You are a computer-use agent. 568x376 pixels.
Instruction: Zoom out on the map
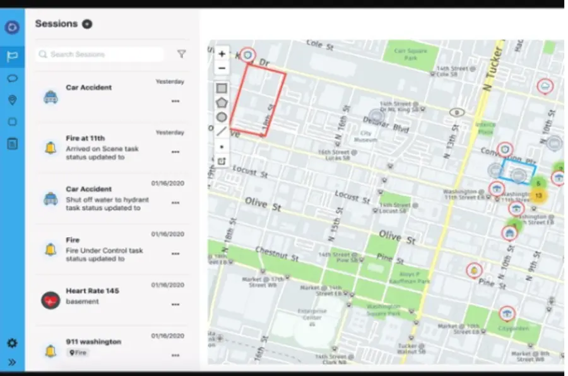[222, 68]
